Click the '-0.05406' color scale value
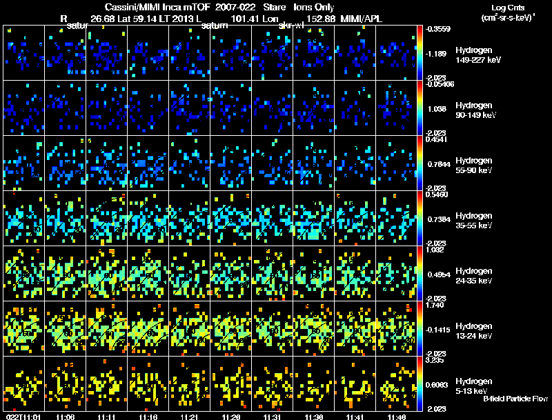The height and width of the screenshot is (420, 552). (440, 84)
